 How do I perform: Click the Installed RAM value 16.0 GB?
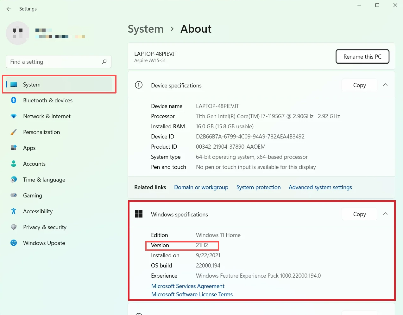click(225, 126)
